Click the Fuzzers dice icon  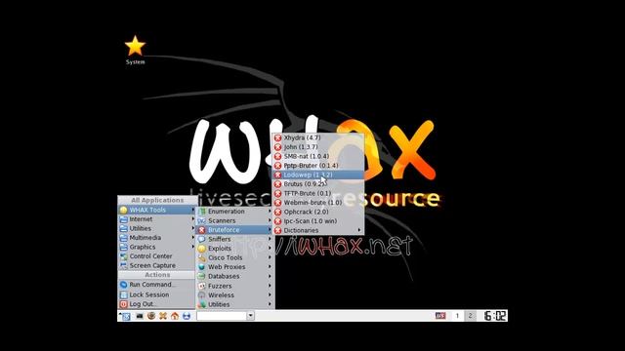click(x=202, y=286)
